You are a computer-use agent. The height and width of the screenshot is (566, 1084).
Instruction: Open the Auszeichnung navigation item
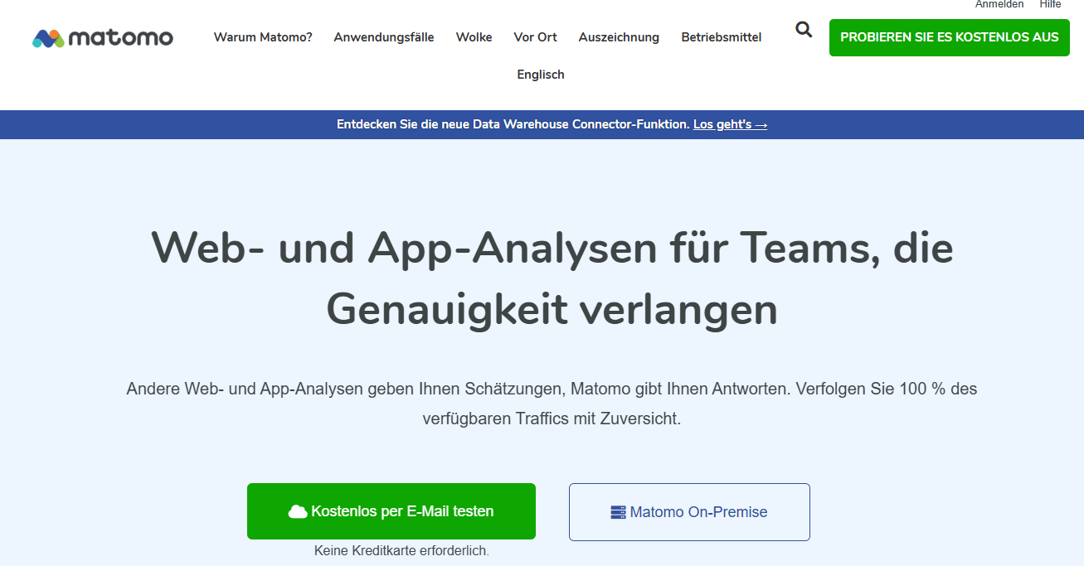point(619,37)
